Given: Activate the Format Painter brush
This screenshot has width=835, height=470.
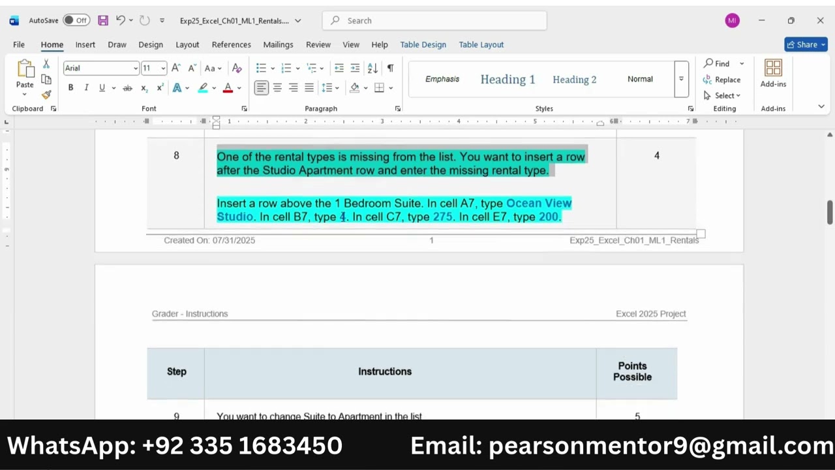Looking at the screenshot, I should tap(46, 94).
